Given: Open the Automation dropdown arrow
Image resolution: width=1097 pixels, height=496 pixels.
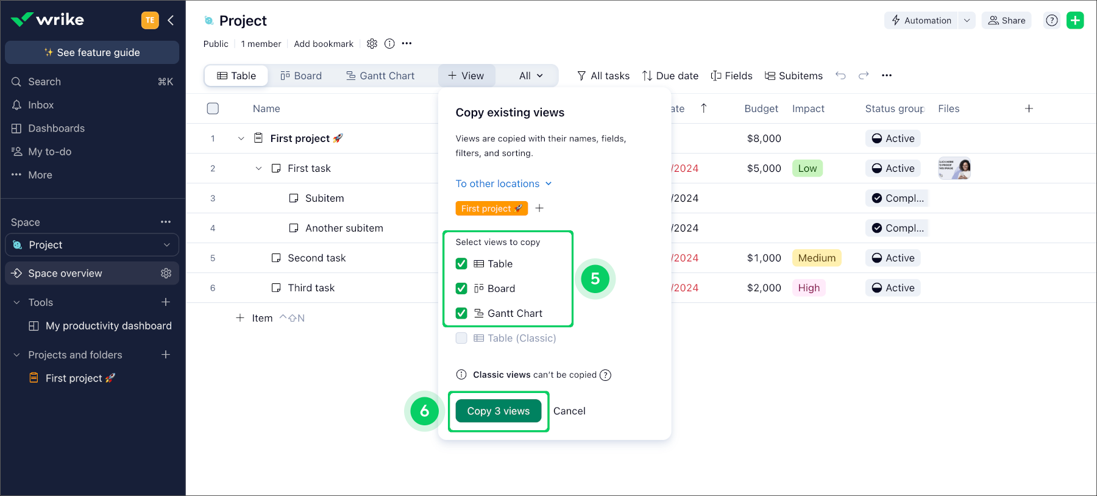Looking at the screenshot, I should click(967, 20).
